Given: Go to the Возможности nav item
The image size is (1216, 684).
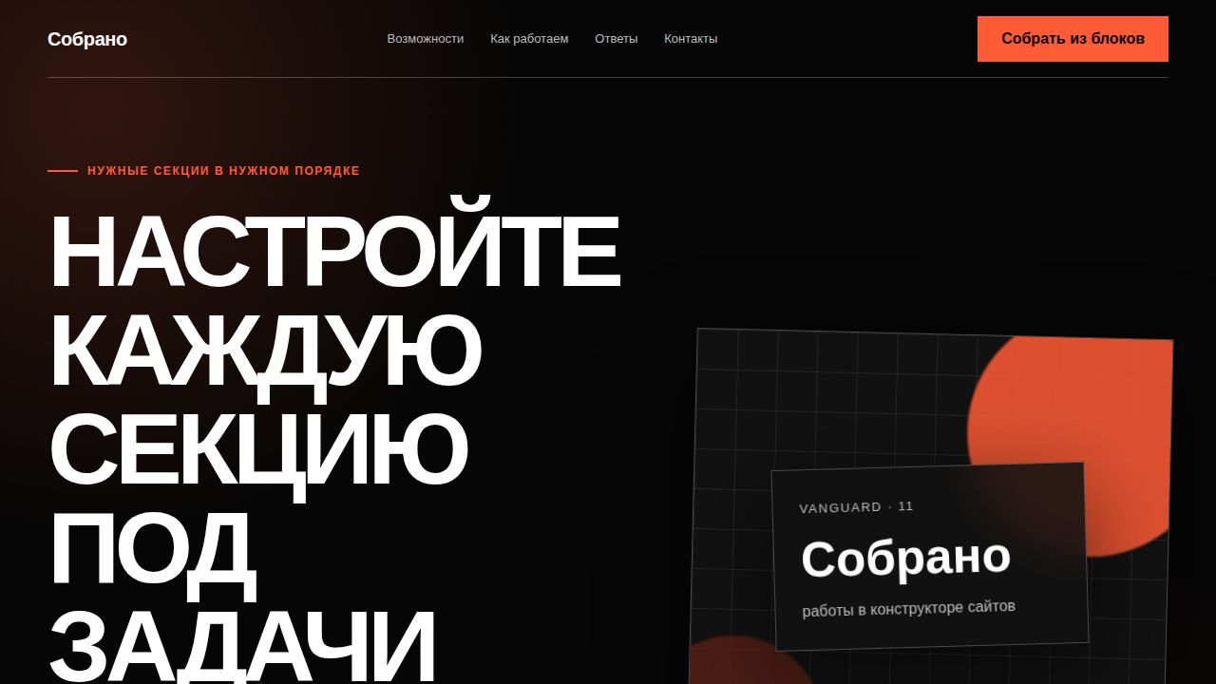Looking at the screenshot, I should click(x=426, y=39).
